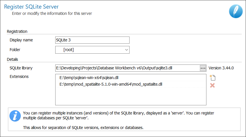Click the Details section heading
The width and height of the screenshot is (246, 137).
(13, 59)
